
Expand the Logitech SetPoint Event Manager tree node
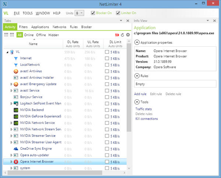[x=11, y=104]
